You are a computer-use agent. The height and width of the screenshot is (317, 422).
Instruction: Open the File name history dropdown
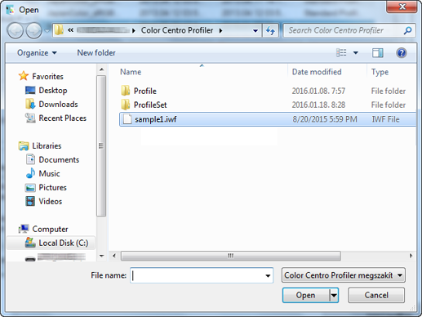pyautogui.click(x=268, y=275)
